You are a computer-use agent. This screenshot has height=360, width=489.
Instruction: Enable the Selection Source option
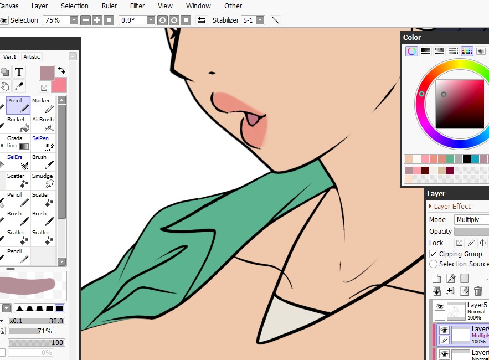tap(433, 264)
